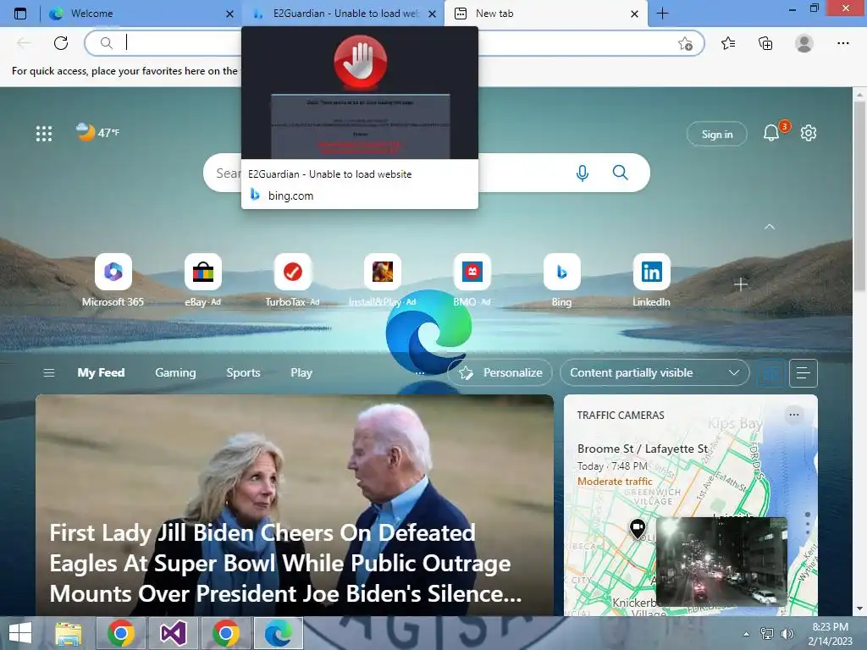The width and height of the screenshot is (867, 650).
Task: Click the volume speaker tray icon
Action: click(787, 633)
